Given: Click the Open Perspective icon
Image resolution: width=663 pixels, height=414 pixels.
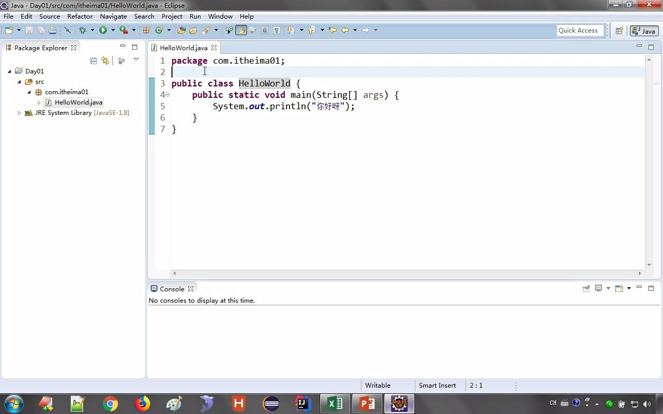Looking at the screenshot, I should (619, 31).
